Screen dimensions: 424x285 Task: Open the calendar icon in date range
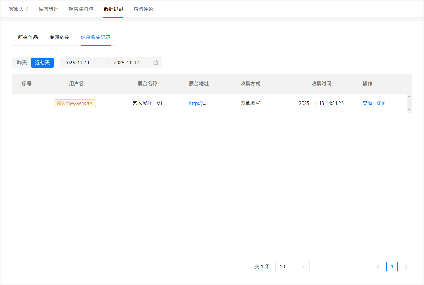pos(155,63)
